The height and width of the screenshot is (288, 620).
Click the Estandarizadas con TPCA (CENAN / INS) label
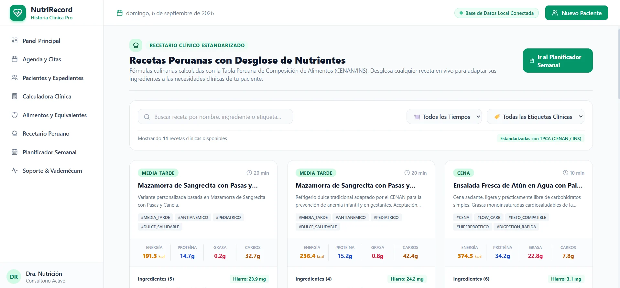[x=541, y=139]
